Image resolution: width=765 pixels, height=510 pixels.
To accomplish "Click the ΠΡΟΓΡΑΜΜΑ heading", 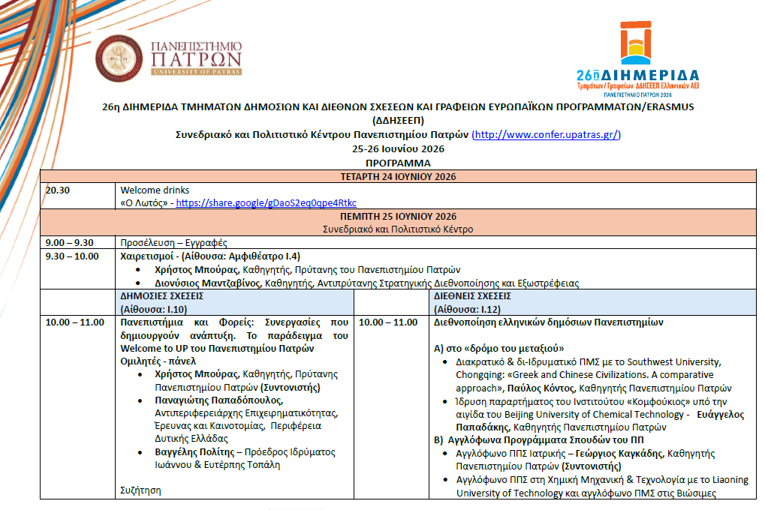I will click(398, 163).
